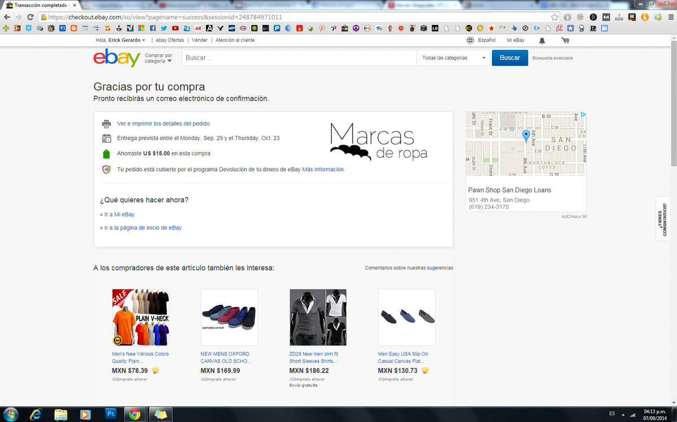Click the Oxford Hitop shoes thumbnail
The image size is (677, 422).
point(229,317)
